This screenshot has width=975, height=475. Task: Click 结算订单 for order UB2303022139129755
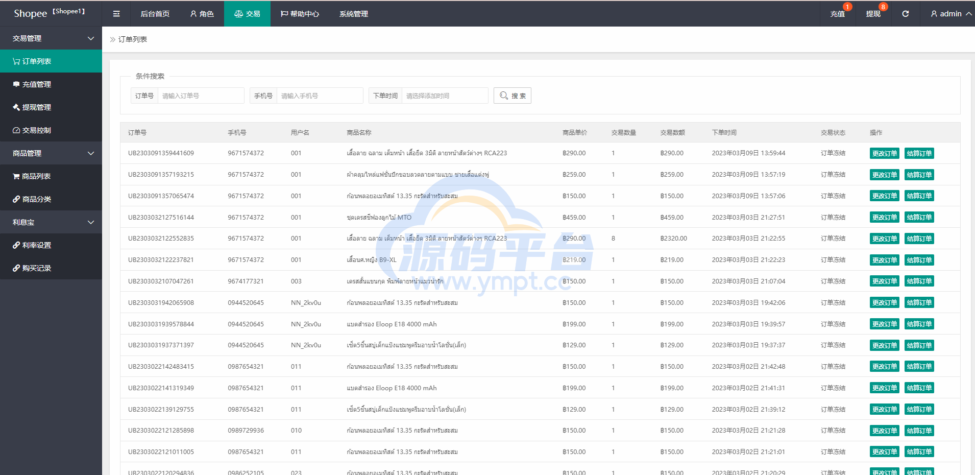point(919,410)
